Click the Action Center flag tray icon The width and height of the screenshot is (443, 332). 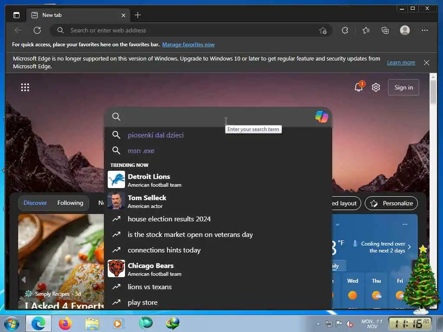(339, 324)
